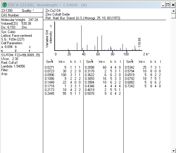
Task: Click intensity 25 of the 7 3 1 reflection
Action: 145,67
